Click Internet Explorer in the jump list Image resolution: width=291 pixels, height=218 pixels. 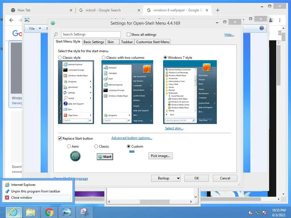37,185
